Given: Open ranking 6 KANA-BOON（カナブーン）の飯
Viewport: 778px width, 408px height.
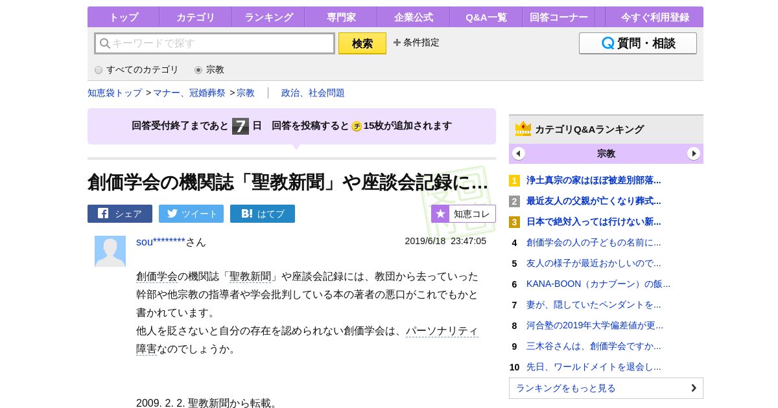Looking at the screenshot, I should 598,284.
